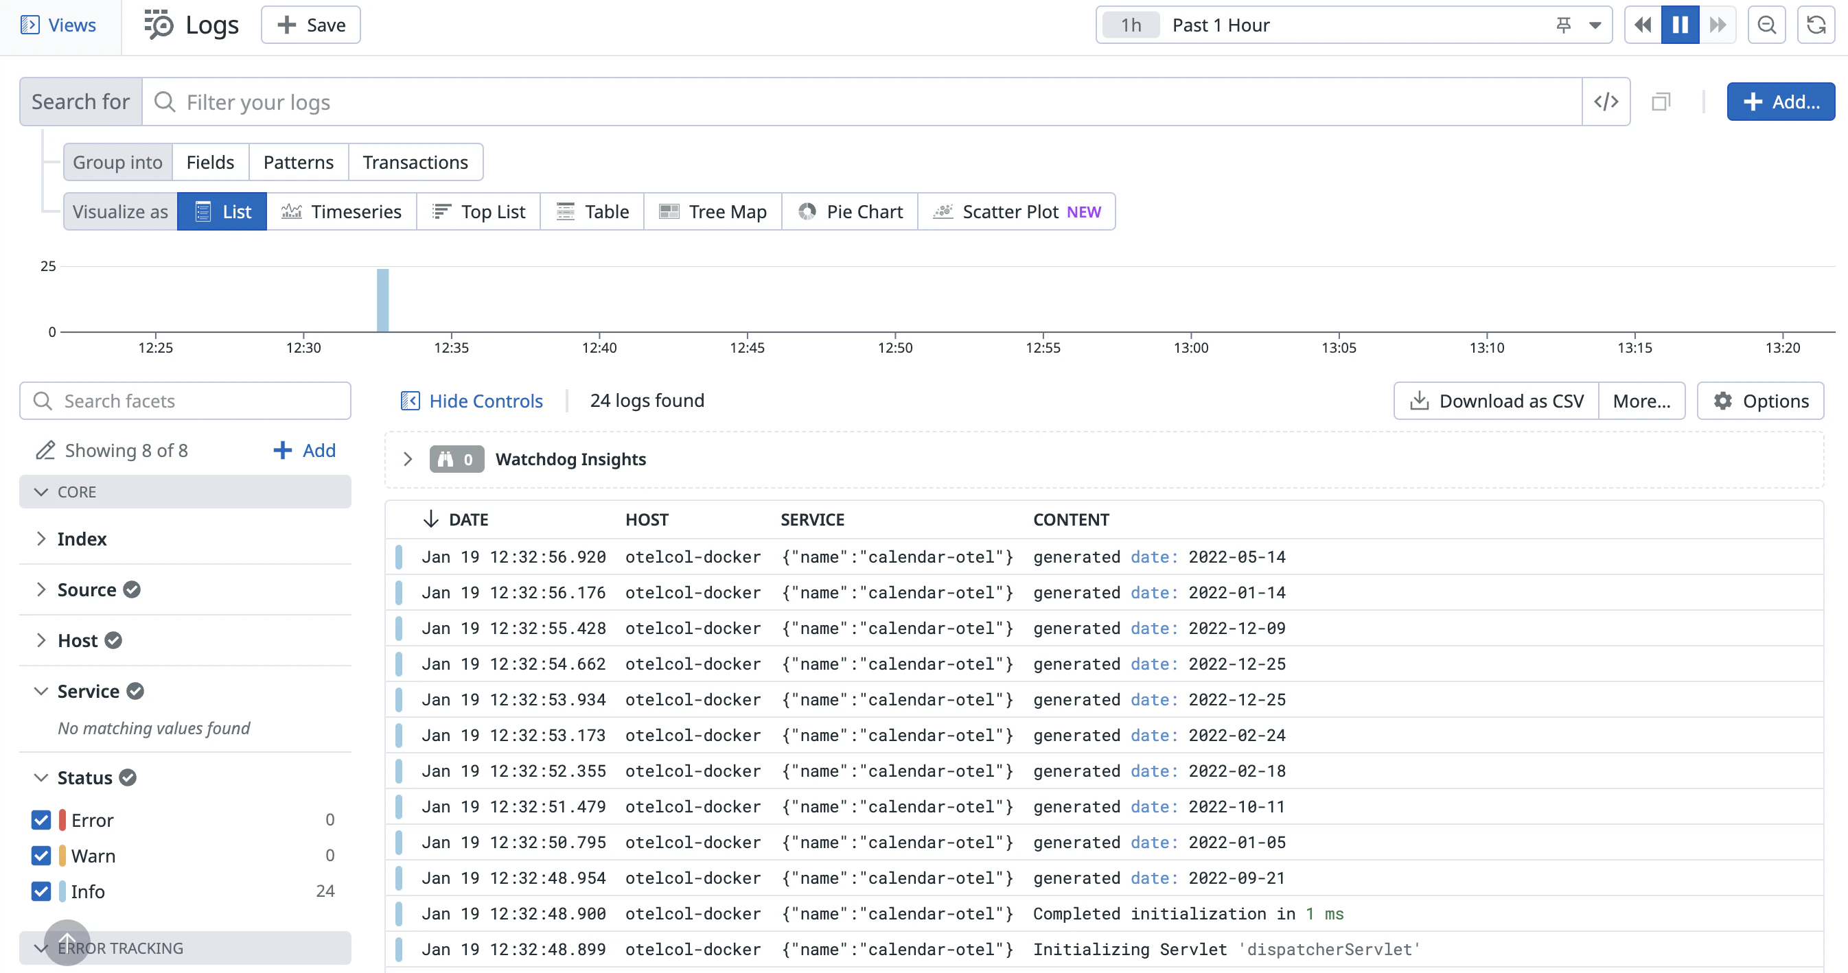This screenshot has width=1848, height=973.
Task: Click Hide Controls link
Action: [472, 401]
